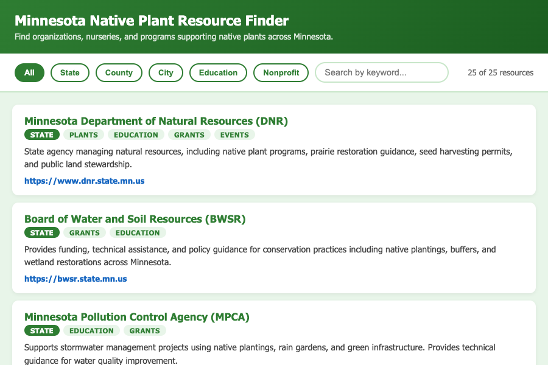Filter resources by County
This screenshot has height=365, width=548.
tap(119, 72)
